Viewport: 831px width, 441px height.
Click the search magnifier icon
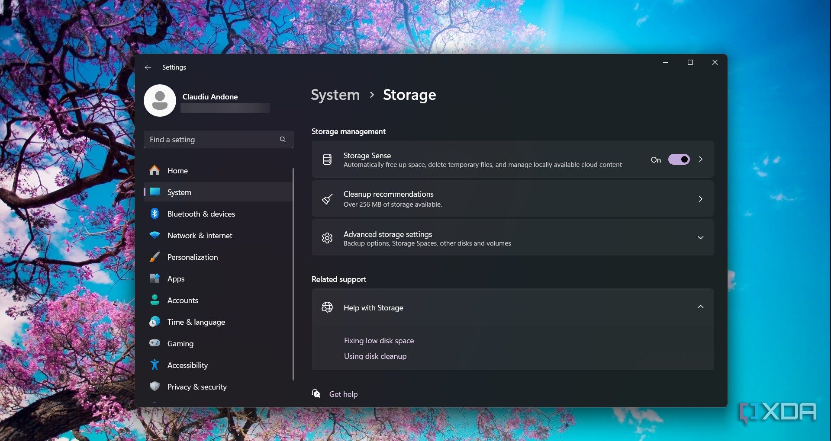click(x=283, y=139)
